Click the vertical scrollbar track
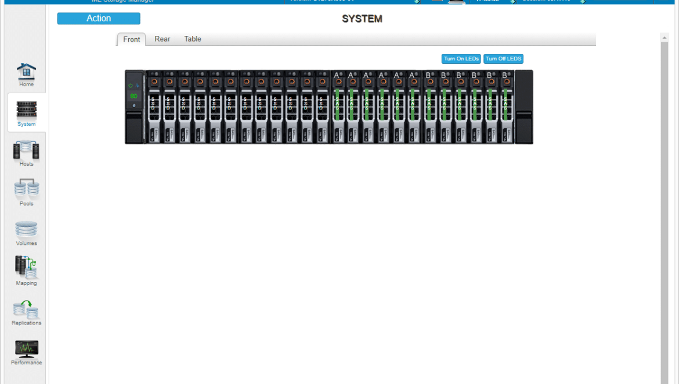The height and width of the screenshot is (384, 679). coord(664,213)
